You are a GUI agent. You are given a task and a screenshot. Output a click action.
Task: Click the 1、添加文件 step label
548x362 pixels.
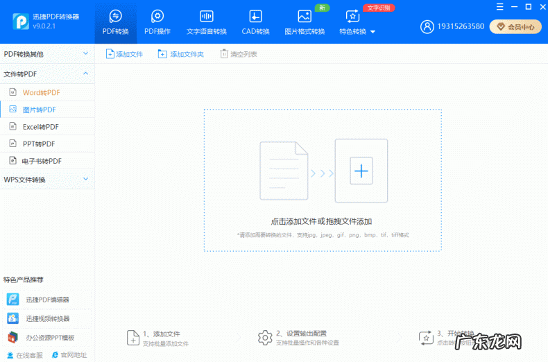(x=162, y=334)
